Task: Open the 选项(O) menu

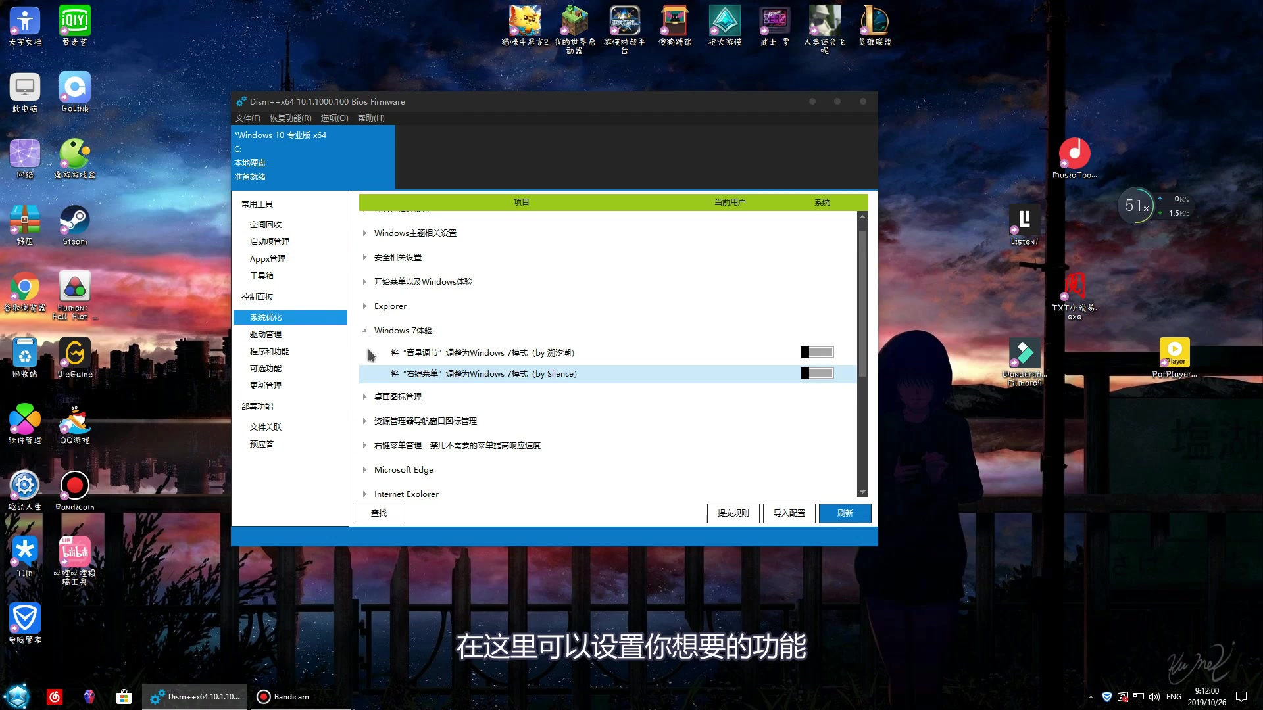Action: coord(335,118)
